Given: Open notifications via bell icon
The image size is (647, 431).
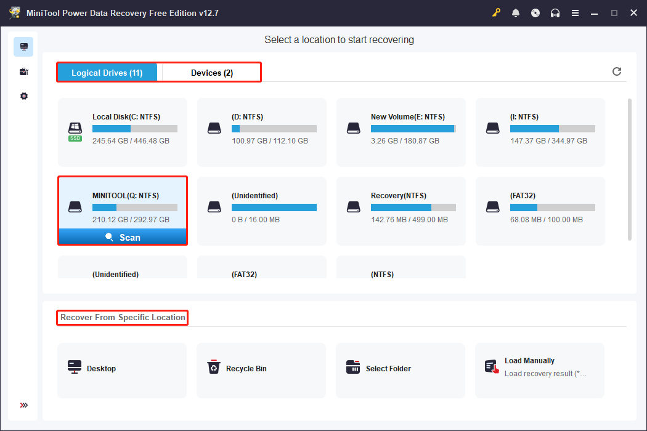Looking at the screenshot, I should [x=516, y=12].
